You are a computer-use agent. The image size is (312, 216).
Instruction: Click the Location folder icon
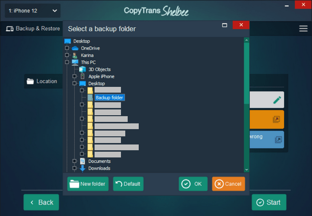point(30,81)
